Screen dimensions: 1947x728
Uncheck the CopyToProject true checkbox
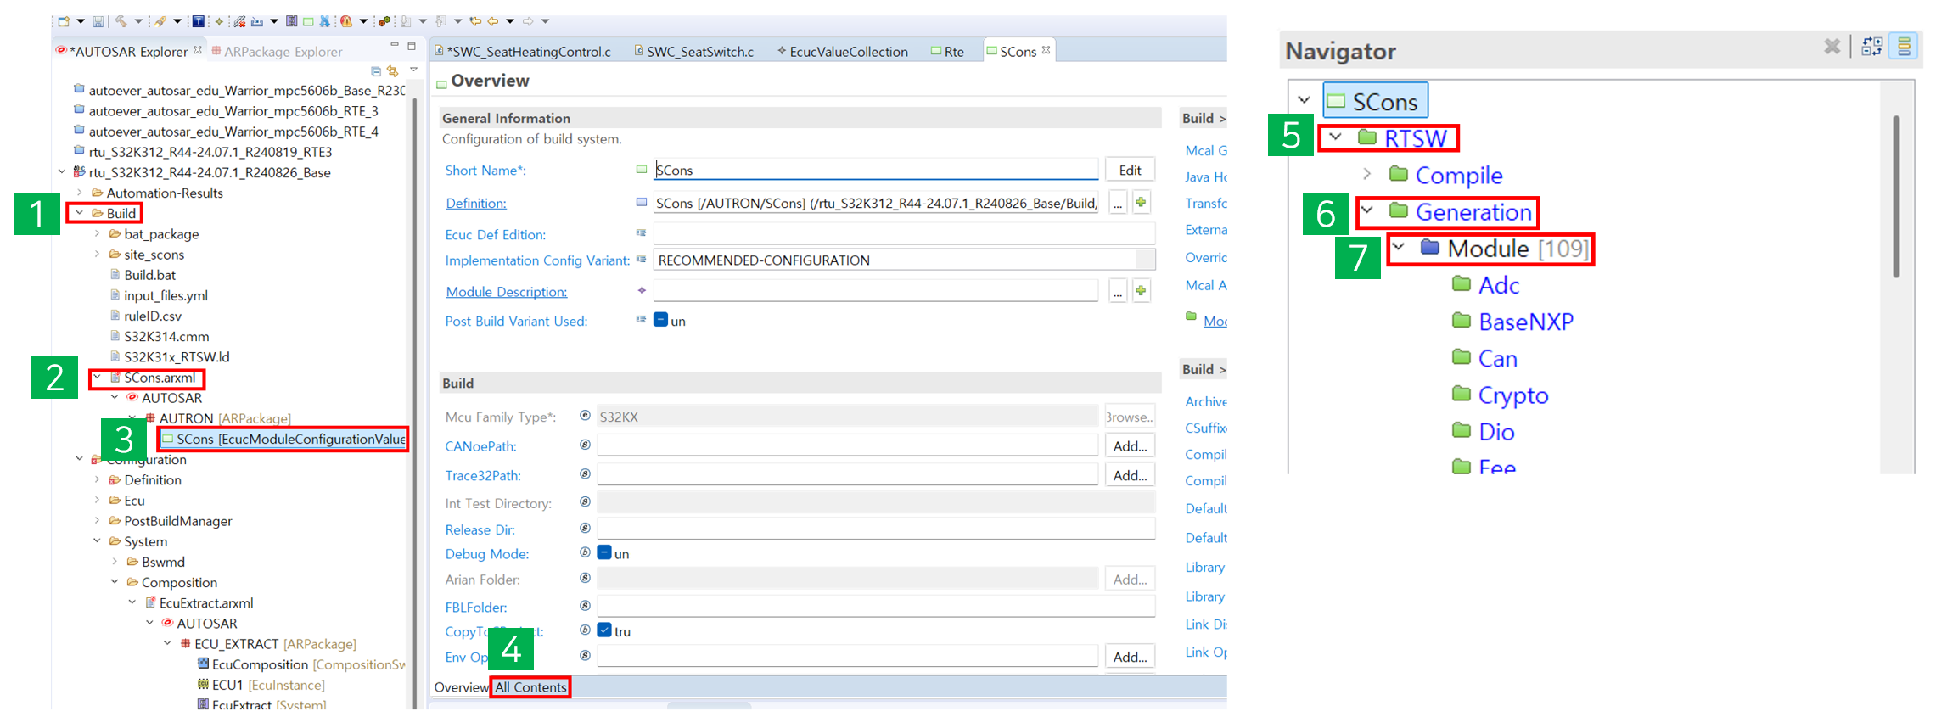[x=604, y=630]
